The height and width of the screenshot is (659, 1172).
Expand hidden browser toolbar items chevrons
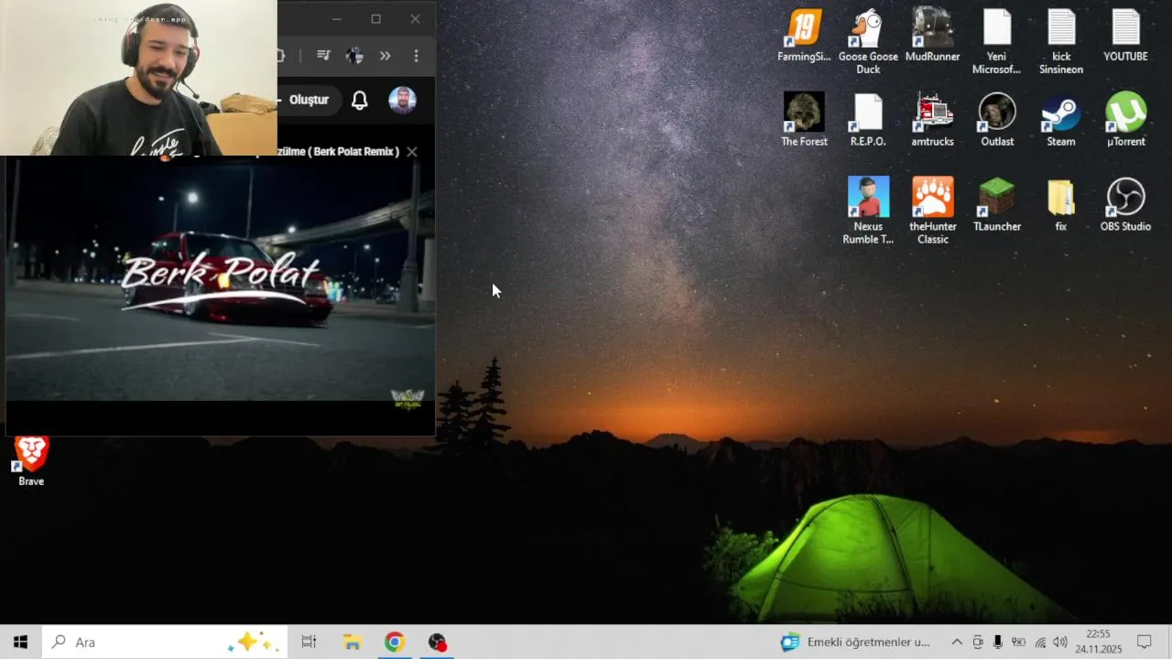(385, 56)
